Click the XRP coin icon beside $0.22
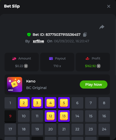116x140 pixels. (x=26, y=66)
